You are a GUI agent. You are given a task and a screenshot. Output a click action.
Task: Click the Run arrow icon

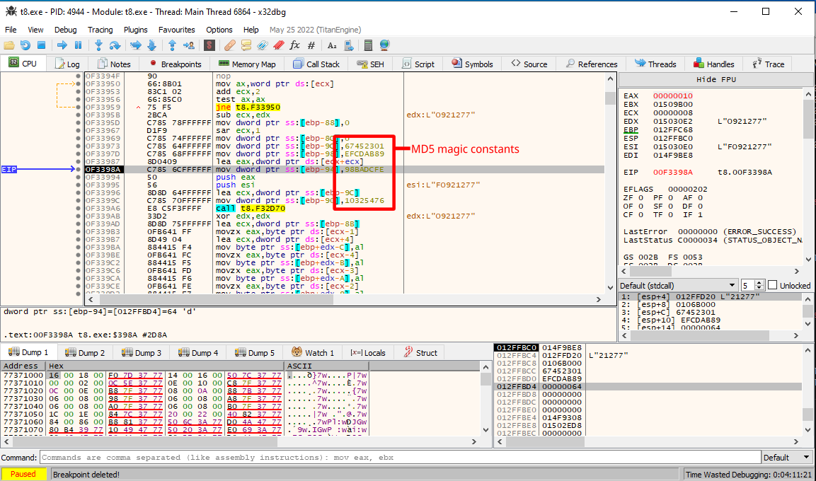pyautogui.click(x=62, y=45)
